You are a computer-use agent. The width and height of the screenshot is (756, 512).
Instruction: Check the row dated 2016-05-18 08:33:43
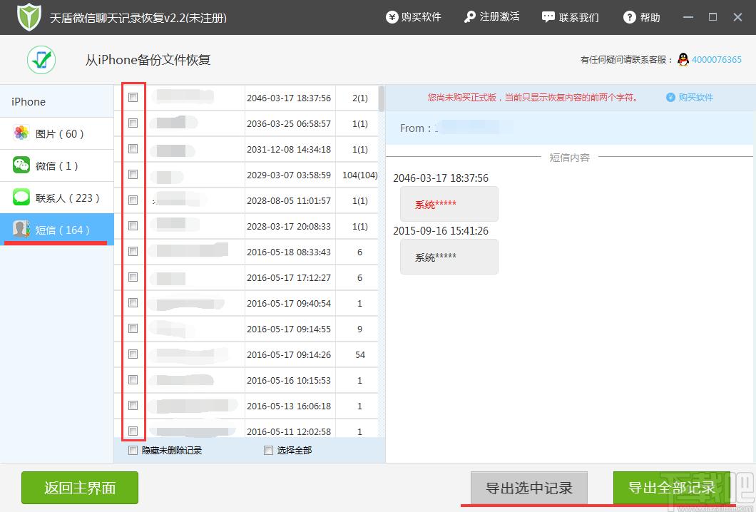tap(133, 251)
